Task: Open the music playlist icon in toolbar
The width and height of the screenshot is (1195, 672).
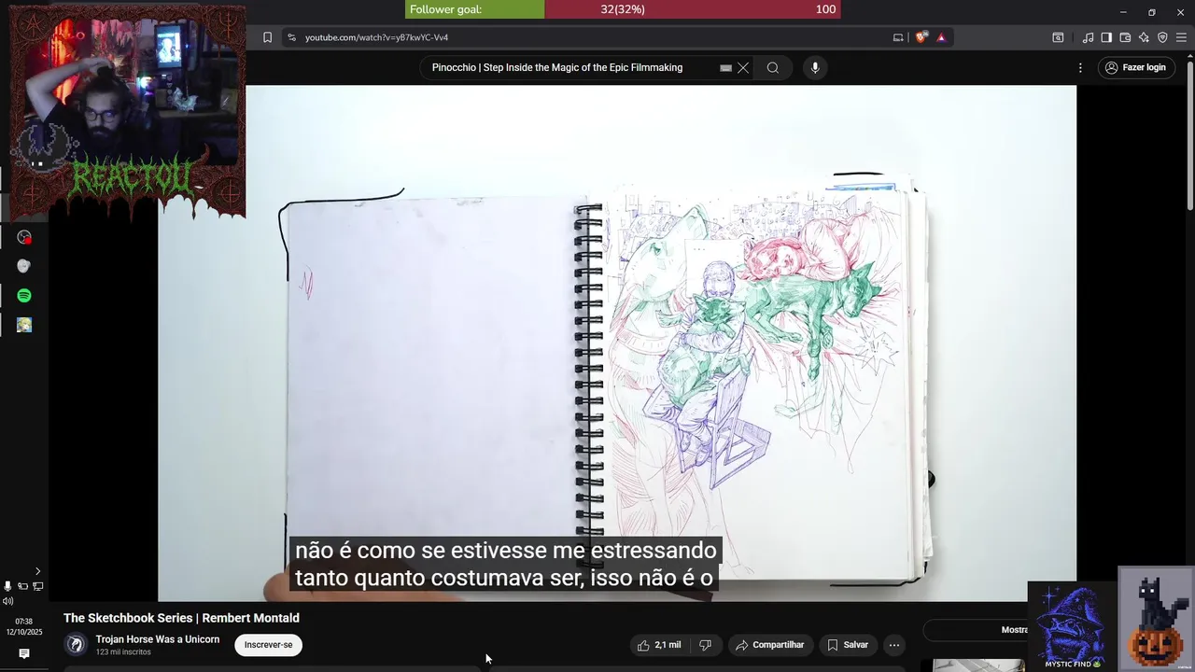Action: pos(1088,37)
